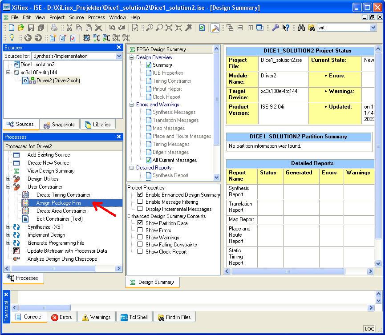Click the Zoom In magnifier icon
The image size is (385, 335).
point(149,28)
